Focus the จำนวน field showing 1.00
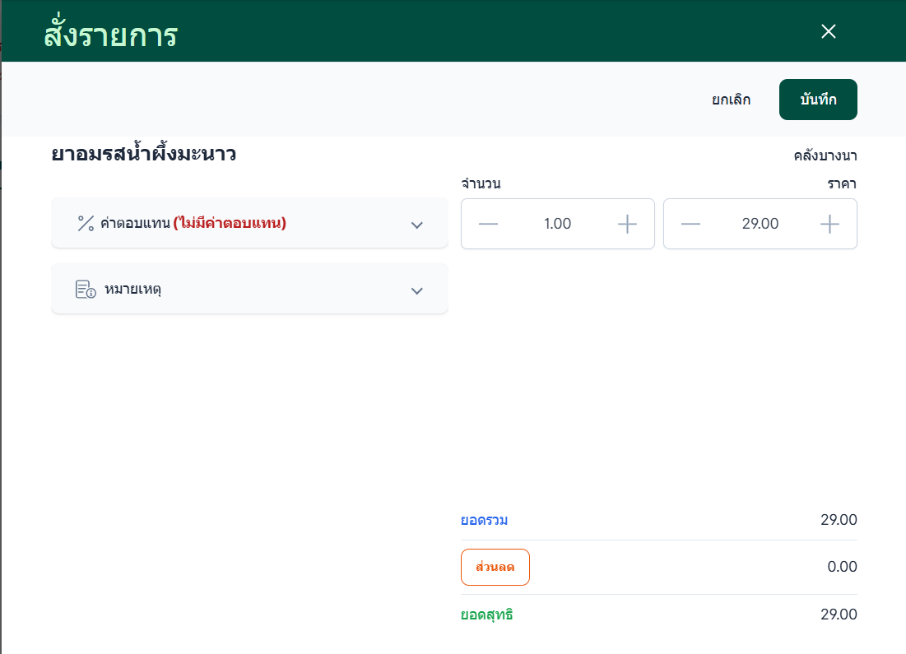Image resolution: width=906 pixels, height=654 pixels. (x=558, y=224)
